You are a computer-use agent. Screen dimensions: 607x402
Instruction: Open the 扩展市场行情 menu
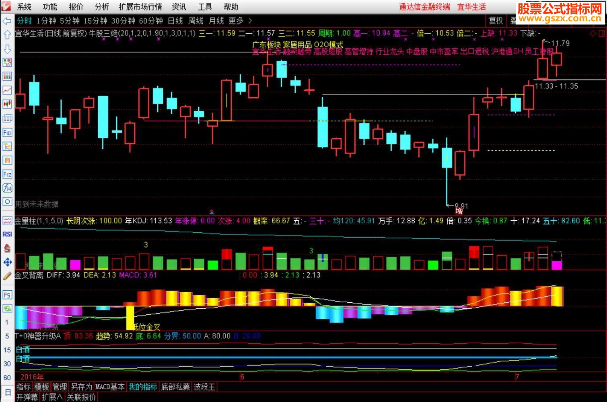[x=140, y=7]
